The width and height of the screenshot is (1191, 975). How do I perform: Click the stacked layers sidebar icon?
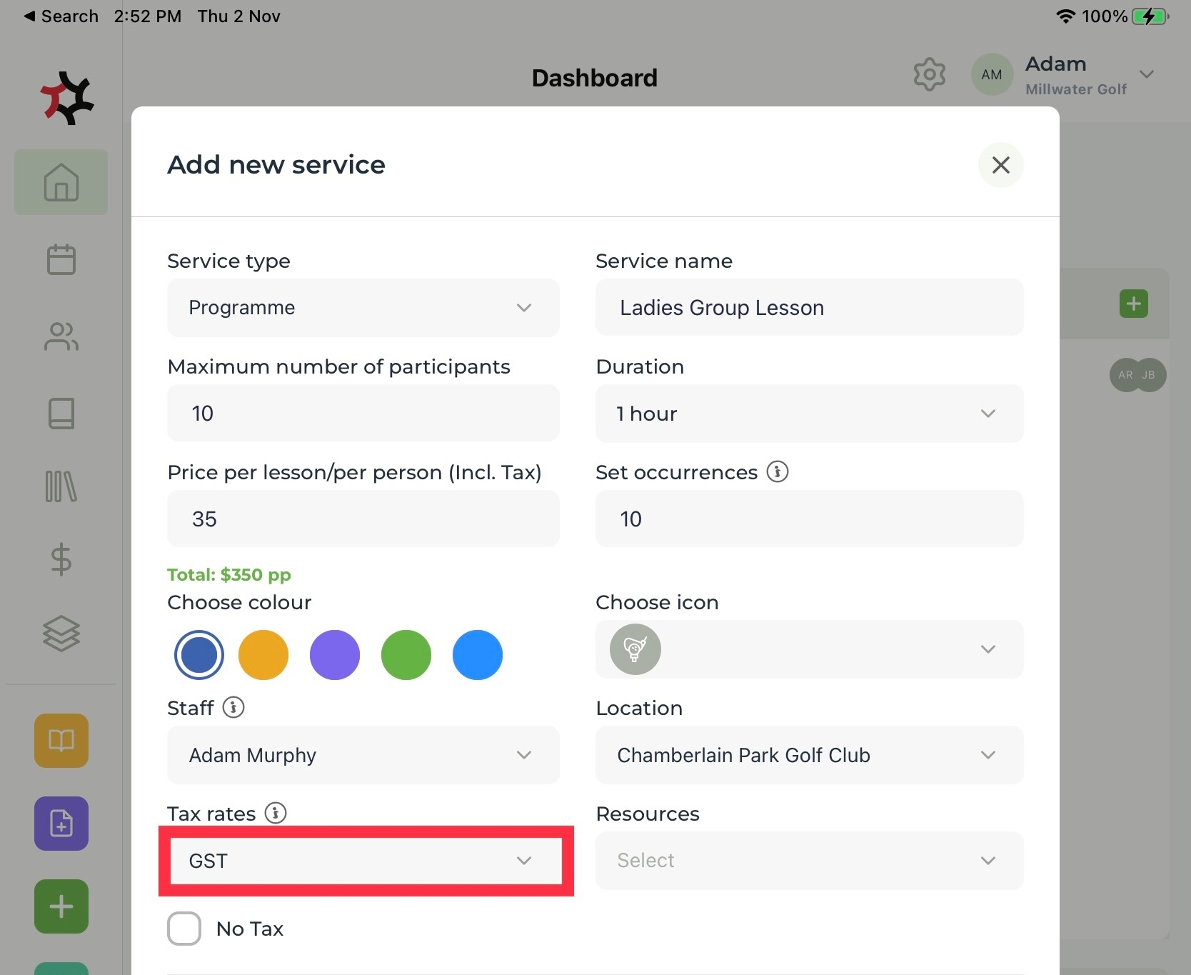tap(61, 634)
